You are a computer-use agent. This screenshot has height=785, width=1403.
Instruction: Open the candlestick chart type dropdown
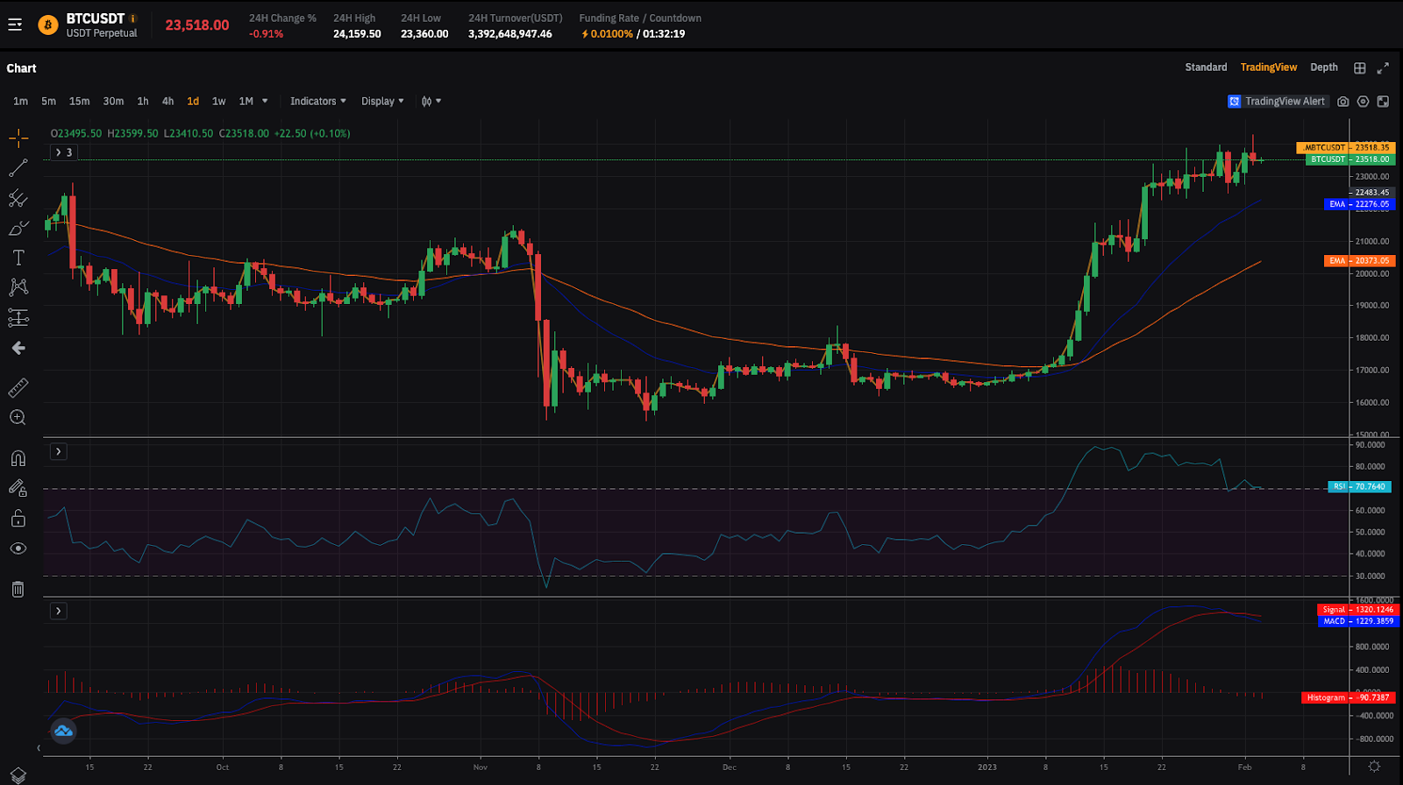(431, 102)
